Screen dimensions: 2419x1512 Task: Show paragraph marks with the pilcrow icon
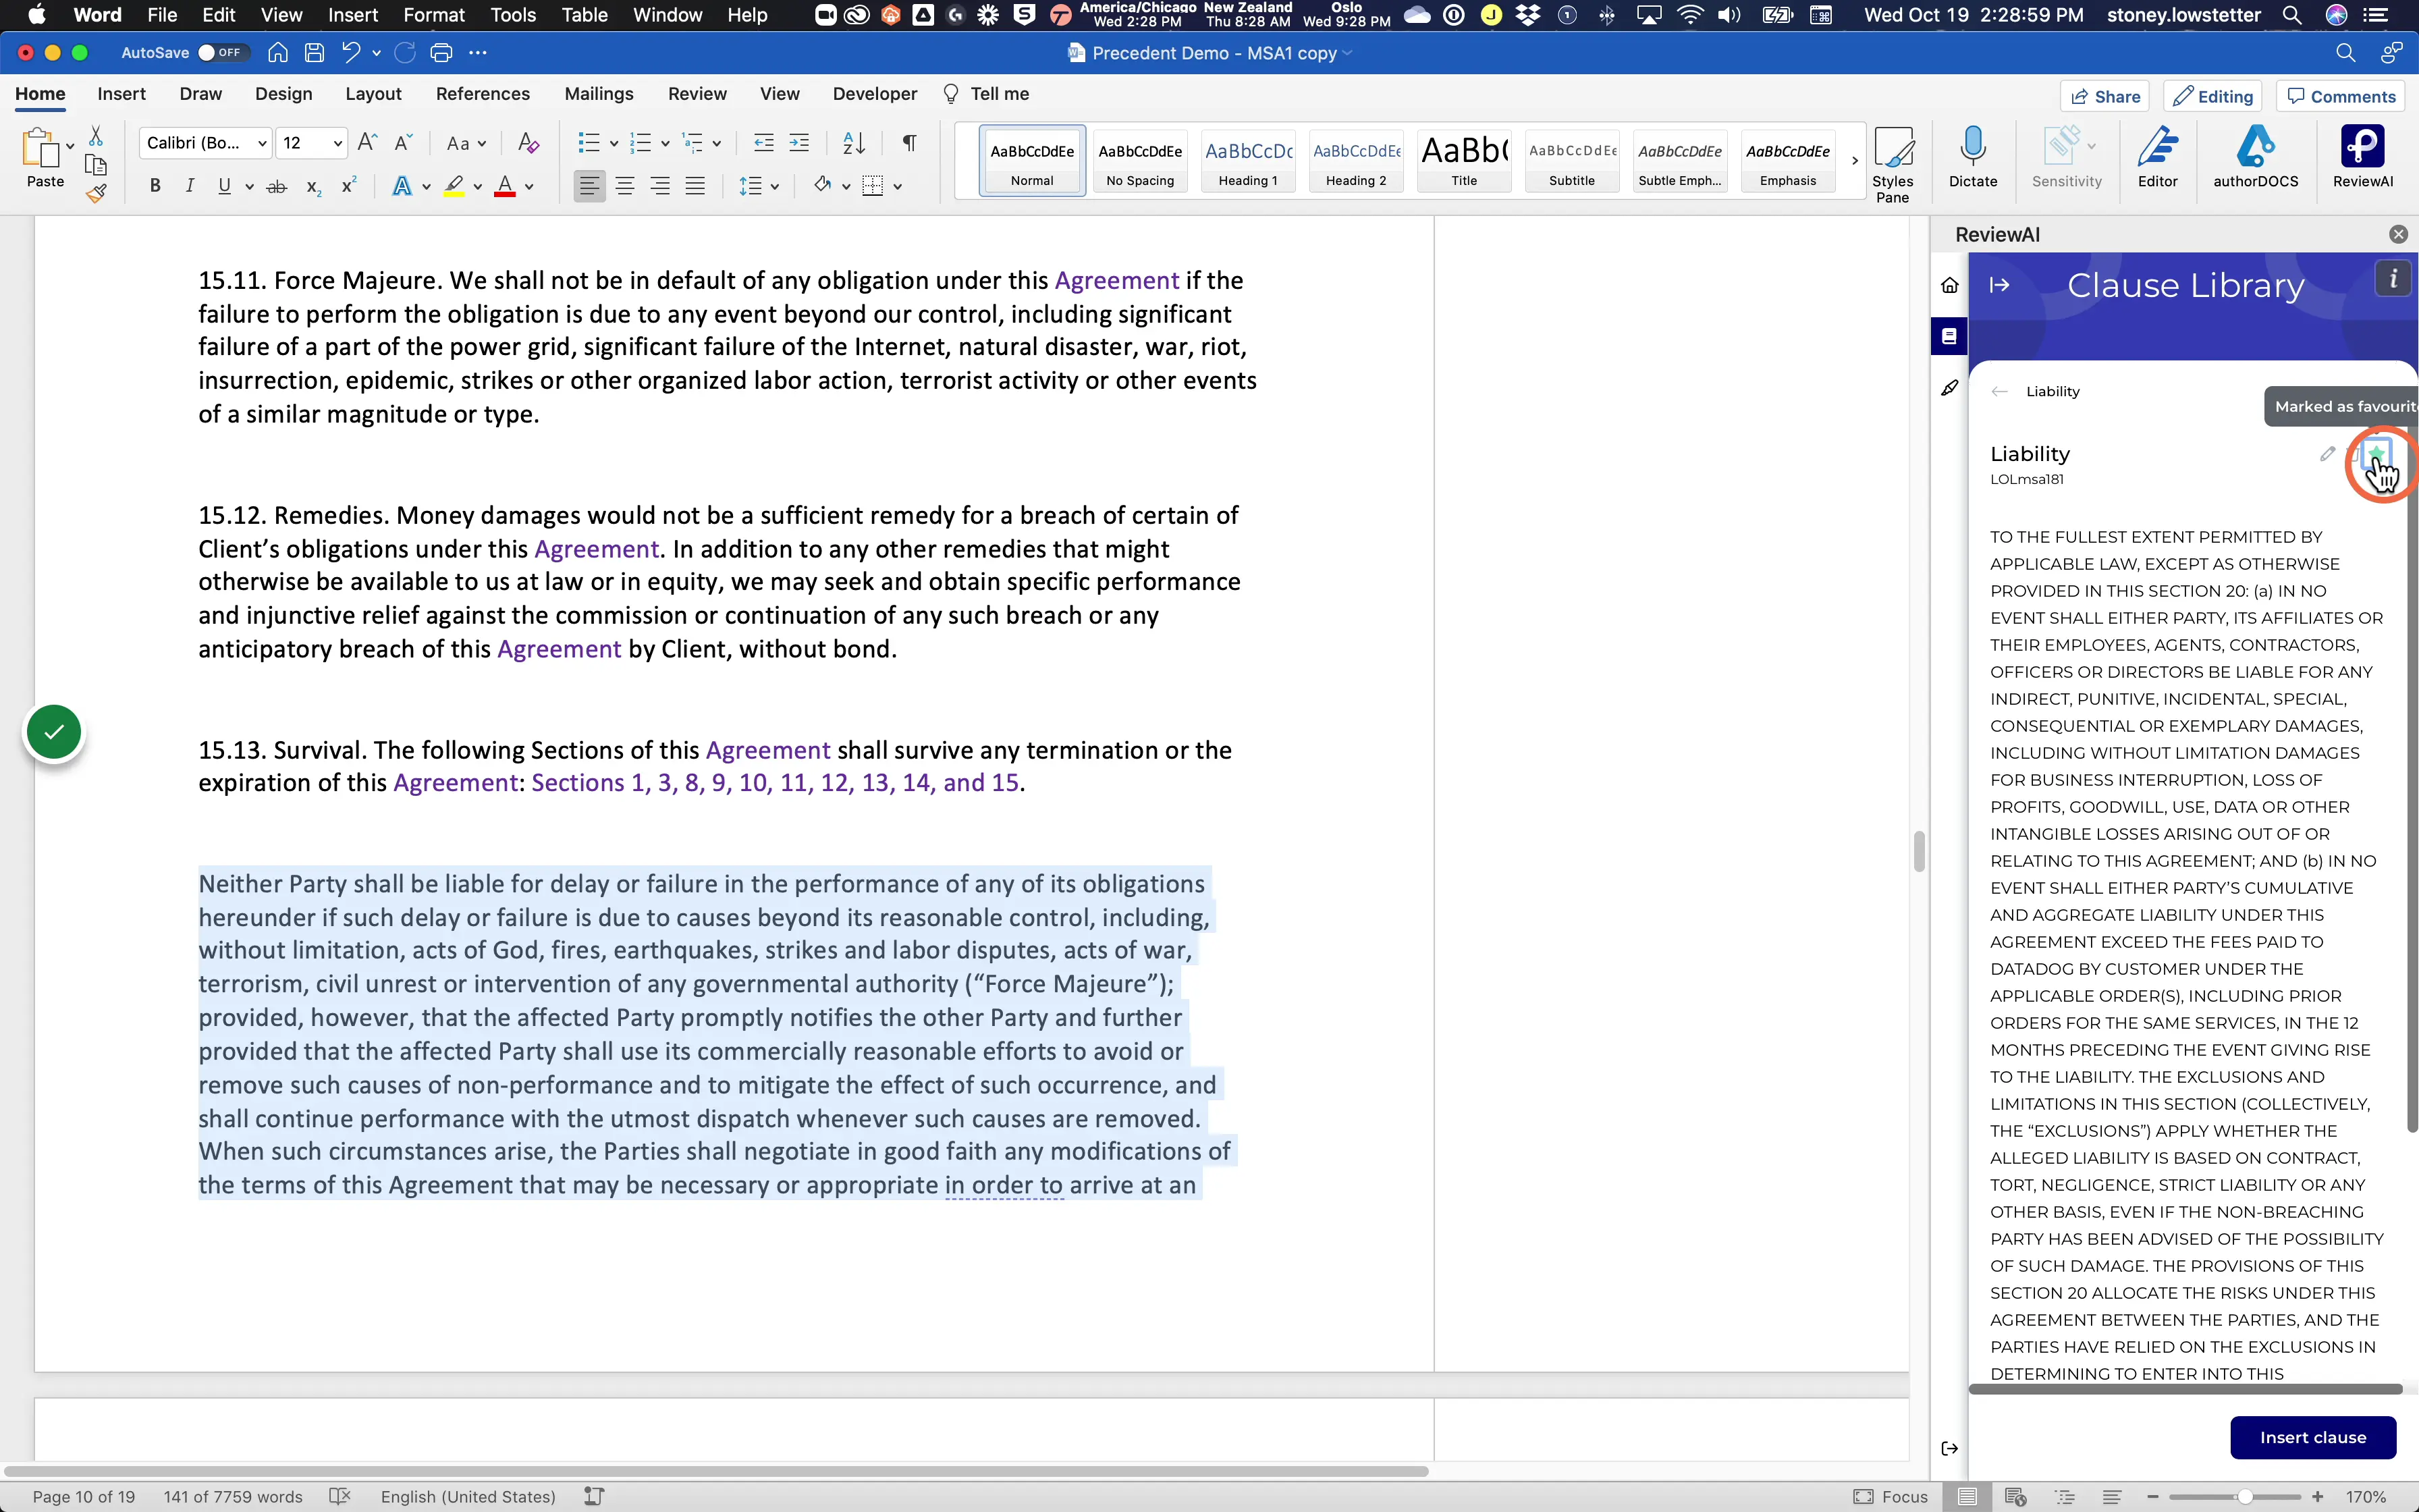(908, 143)
